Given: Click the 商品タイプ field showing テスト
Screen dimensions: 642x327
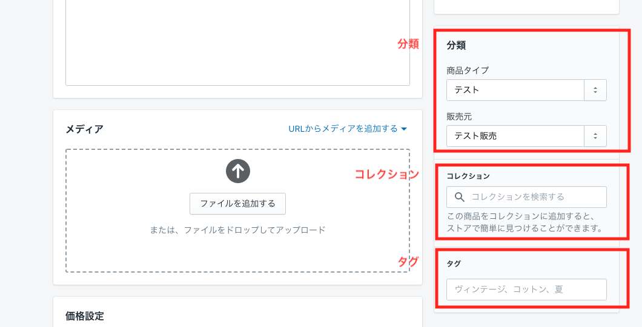Looking at the screenshot, I should pyautogui.click(x=515, y=90).
